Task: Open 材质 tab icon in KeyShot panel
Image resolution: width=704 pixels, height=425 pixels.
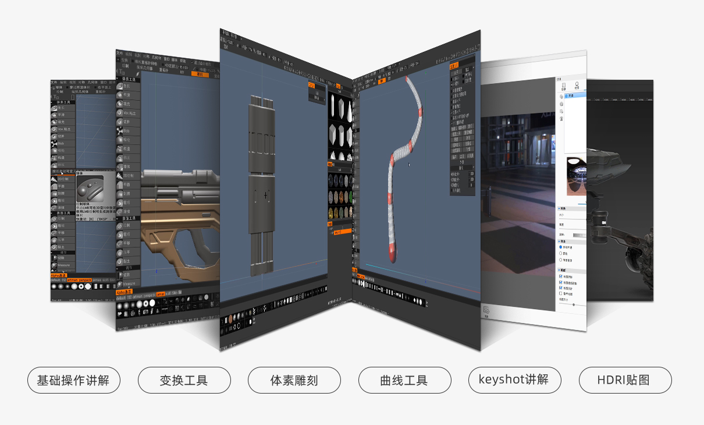Action: [577, 85]
